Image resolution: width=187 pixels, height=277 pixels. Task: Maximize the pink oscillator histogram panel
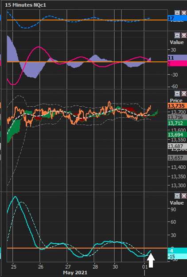pos(177,35)
